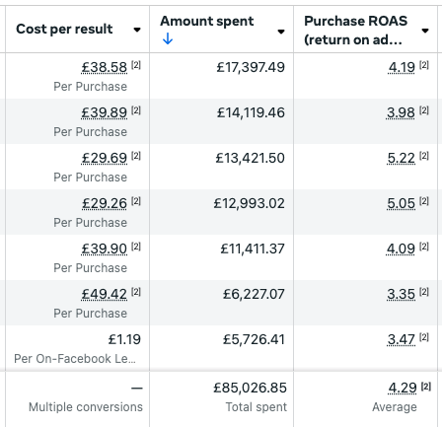Select the £17,397.49 amount spent cell
This screenshot has width=442, height=427.
coord(222,76)
